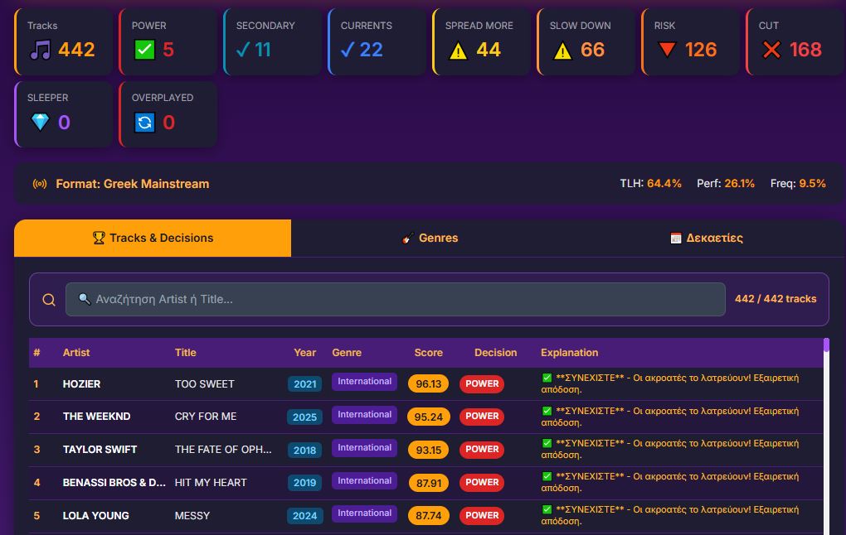This screenshot has width=846, height=535.
Task: Open the Tracks & Decisions tab
Action: [153, 238]
